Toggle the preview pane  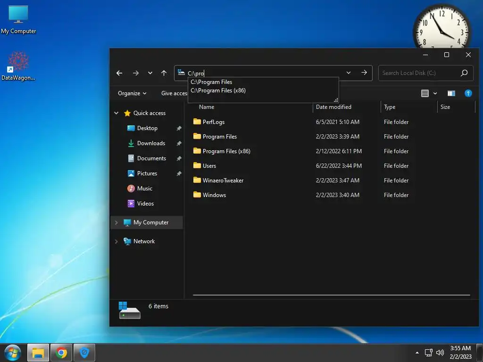click(x=451, y=93)
